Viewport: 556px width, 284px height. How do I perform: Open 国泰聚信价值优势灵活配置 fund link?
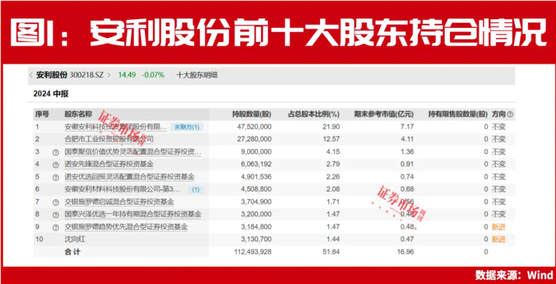coord(133,152)
